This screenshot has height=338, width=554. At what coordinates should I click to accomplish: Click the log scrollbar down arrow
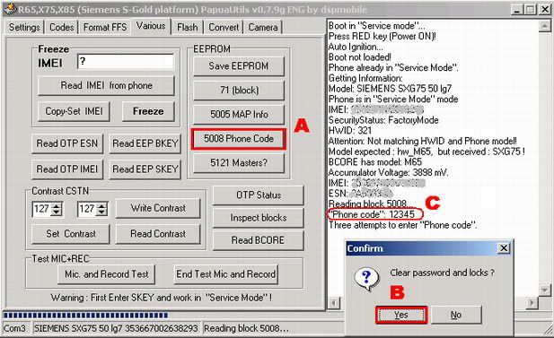tap(544, 290)
